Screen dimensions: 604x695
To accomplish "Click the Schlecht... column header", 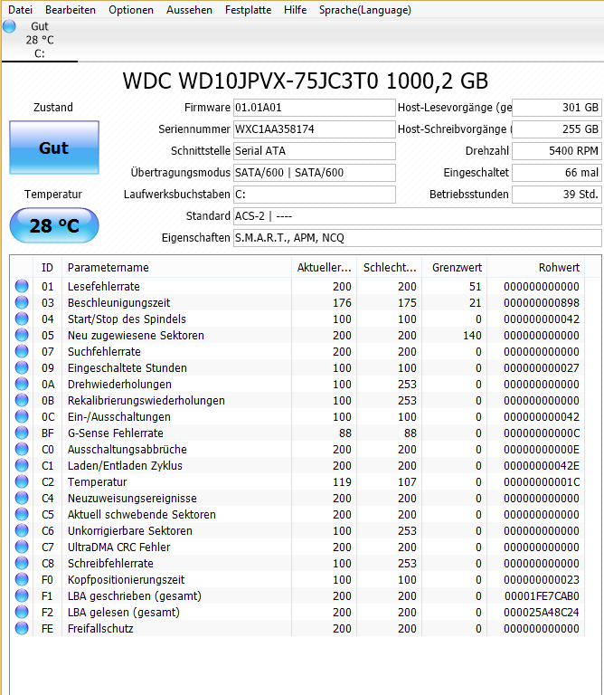I will click(x=389, y=267).
